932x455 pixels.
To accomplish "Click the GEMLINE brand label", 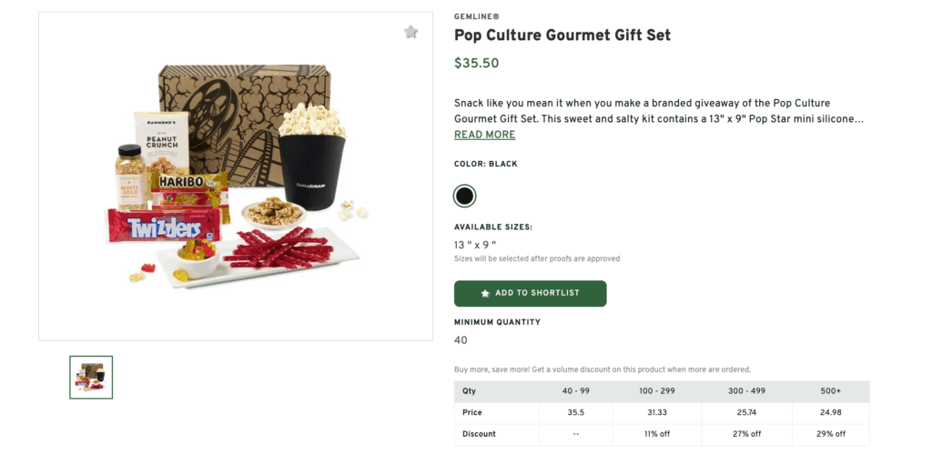I will point(476,16).
